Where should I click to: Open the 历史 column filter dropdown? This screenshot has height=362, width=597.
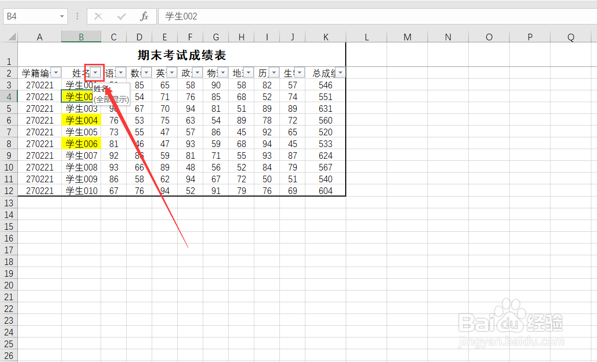(x=274, y=73)
